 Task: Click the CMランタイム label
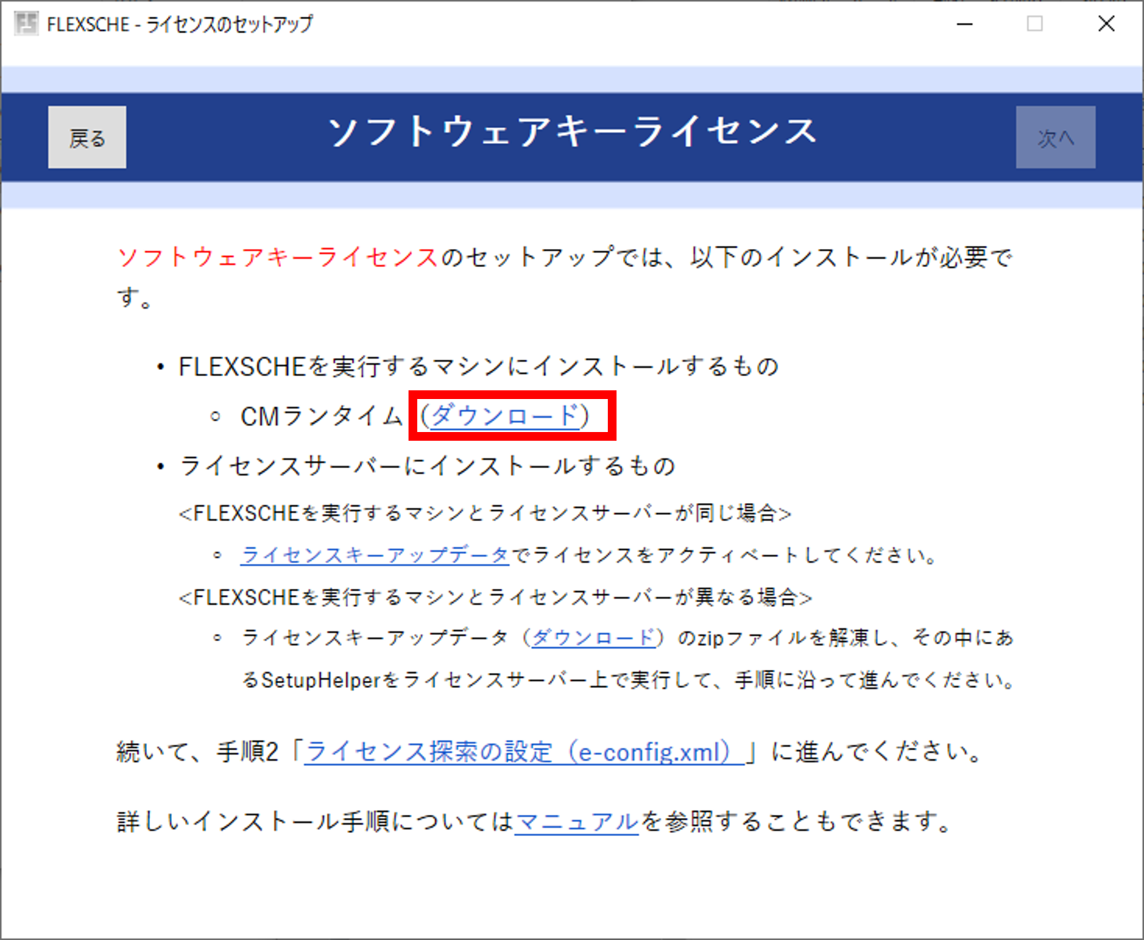321,416
